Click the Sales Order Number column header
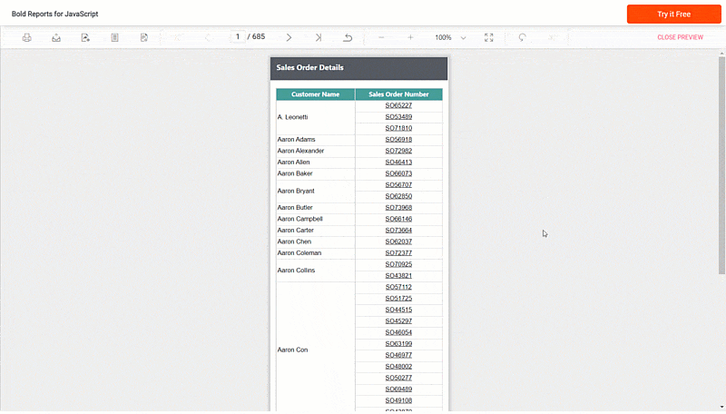Viewport: 726px width, 414px height. click(x=398, y=94)
